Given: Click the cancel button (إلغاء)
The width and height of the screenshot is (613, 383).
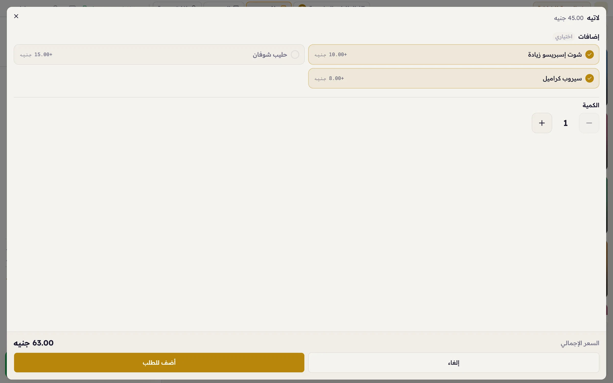Looking at the screenshot, I should (454, 363).
